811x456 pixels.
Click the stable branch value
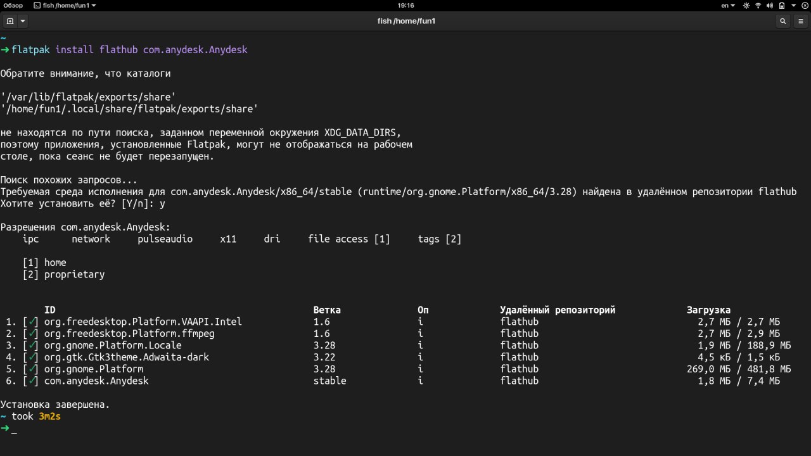point(329,381)
